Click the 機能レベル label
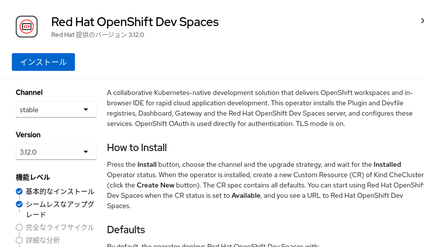Viewport: 424px width, 247px height. tap(33, 177)
